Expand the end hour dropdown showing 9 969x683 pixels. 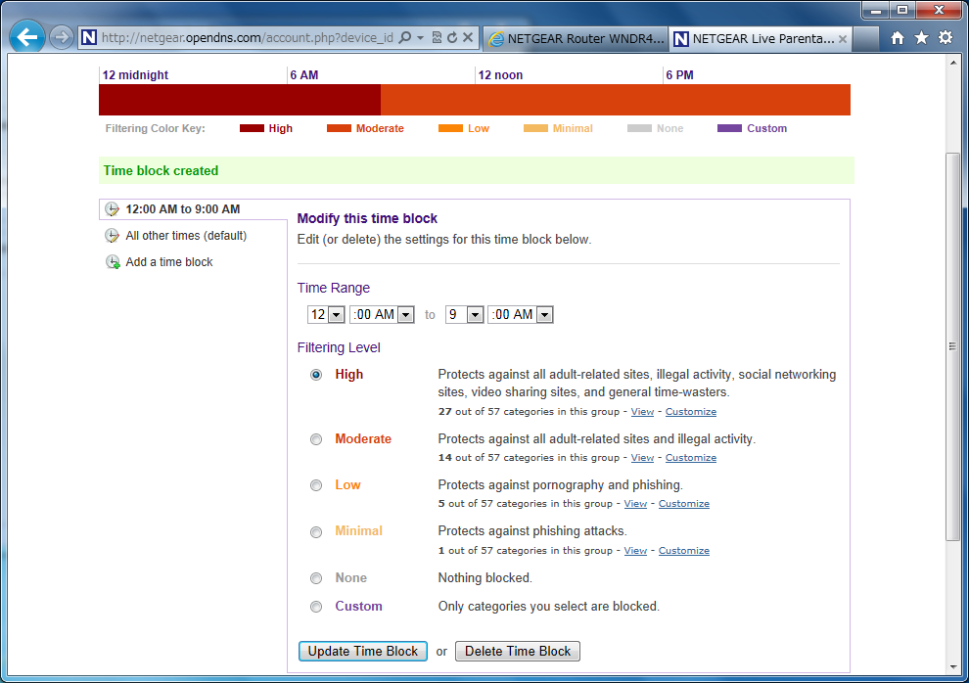coord(465,315)
